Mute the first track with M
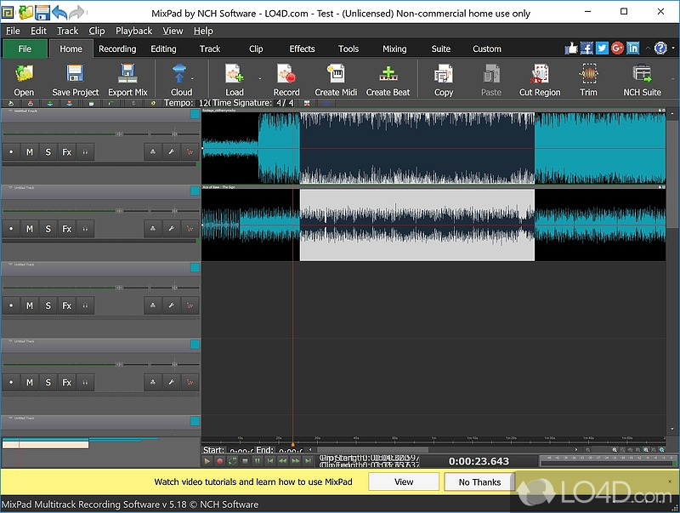 pyautogui.click(x=30, y=152)
